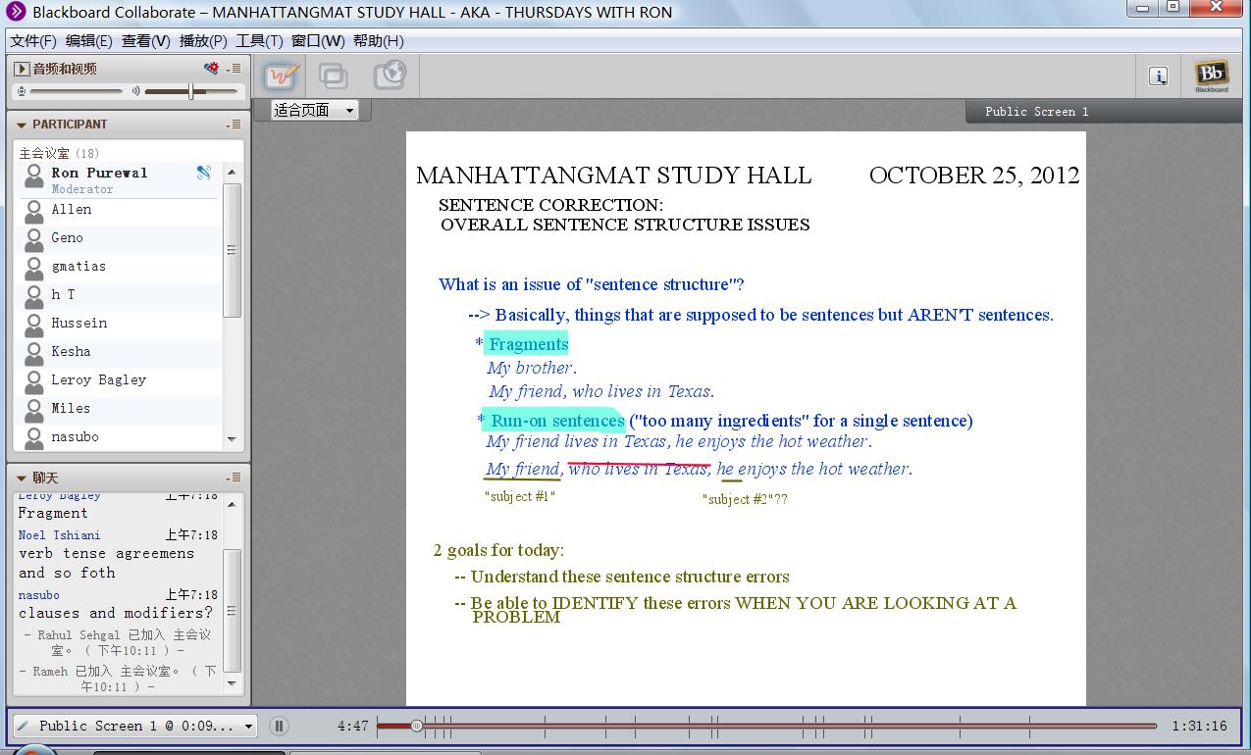This screenshot has height=755, width=1251.
Task: Select participant gmatias in the list
Action: tap(120, 267)
